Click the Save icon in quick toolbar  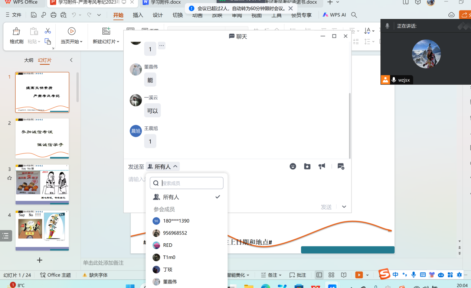coord(34,15)
